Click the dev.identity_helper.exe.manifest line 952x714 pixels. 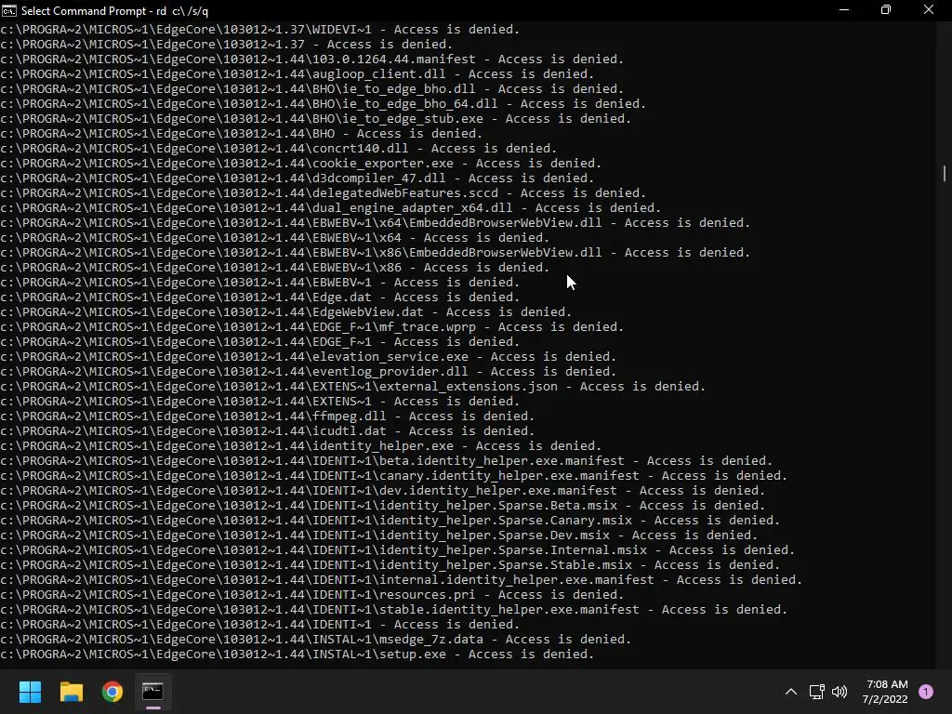pyautogui.click(x=382, y=491)
